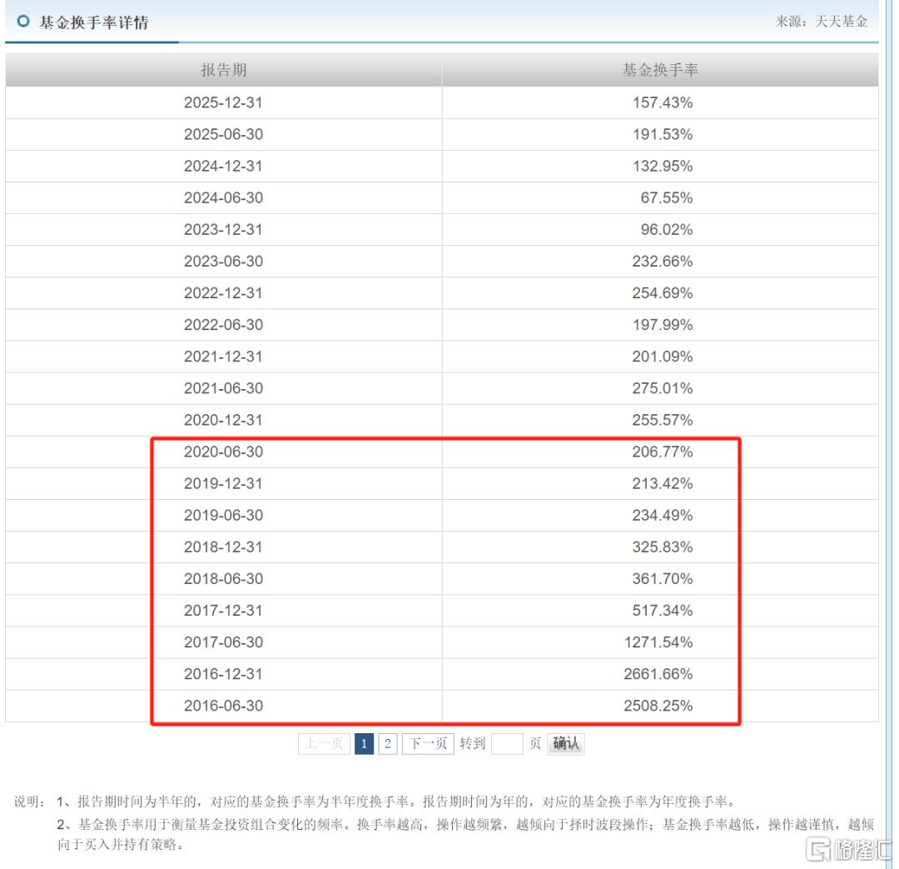The image size is (899, 869).
Task: Select the 2016-12-31 report date cell
Action: click(223, 674)
